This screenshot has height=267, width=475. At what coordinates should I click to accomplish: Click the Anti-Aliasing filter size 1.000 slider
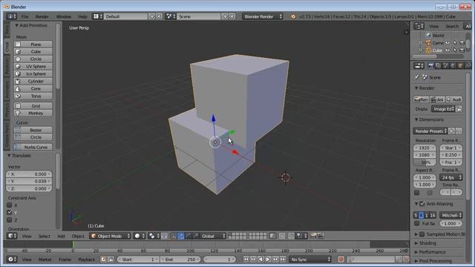tap(451, 223)
